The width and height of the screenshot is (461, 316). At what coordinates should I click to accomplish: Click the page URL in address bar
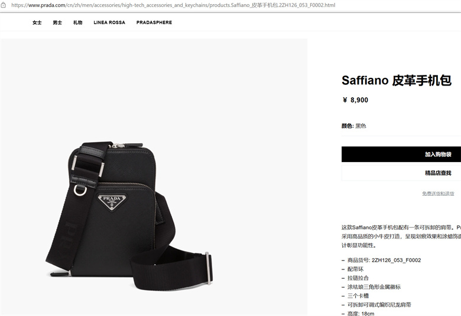pyautogui.click(x=173, y=5)
